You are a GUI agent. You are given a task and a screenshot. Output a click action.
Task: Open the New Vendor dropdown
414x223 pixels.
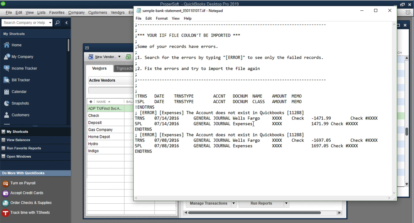coord(119,57)
